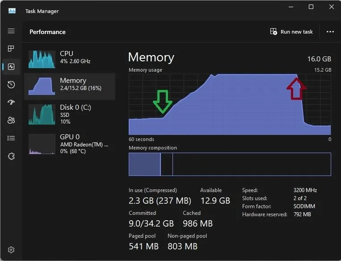Click the Hardware reserved label

[265, 214]
